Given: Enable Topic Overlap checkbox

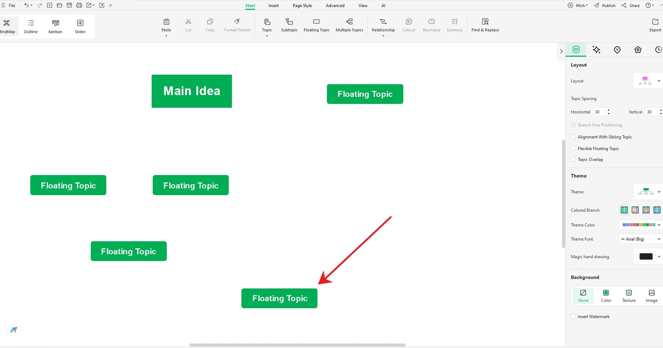Looking at the screenshot, I should pos(573,159).
